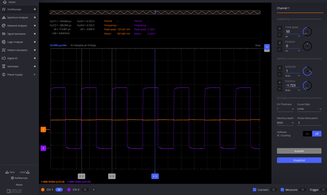This screenshot has width=327, height=195.
Task: Click the Time Base value field
Action: pyautogui.click(x=292, y=31)
